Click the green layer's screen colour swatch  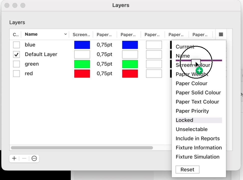tap(82, 64)
